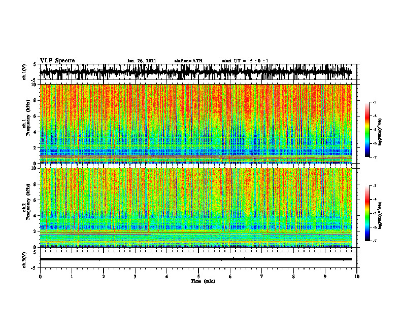402x310 pixels.
Task: Click the "Time (min)" axis label
Action: tap(203, 281)
